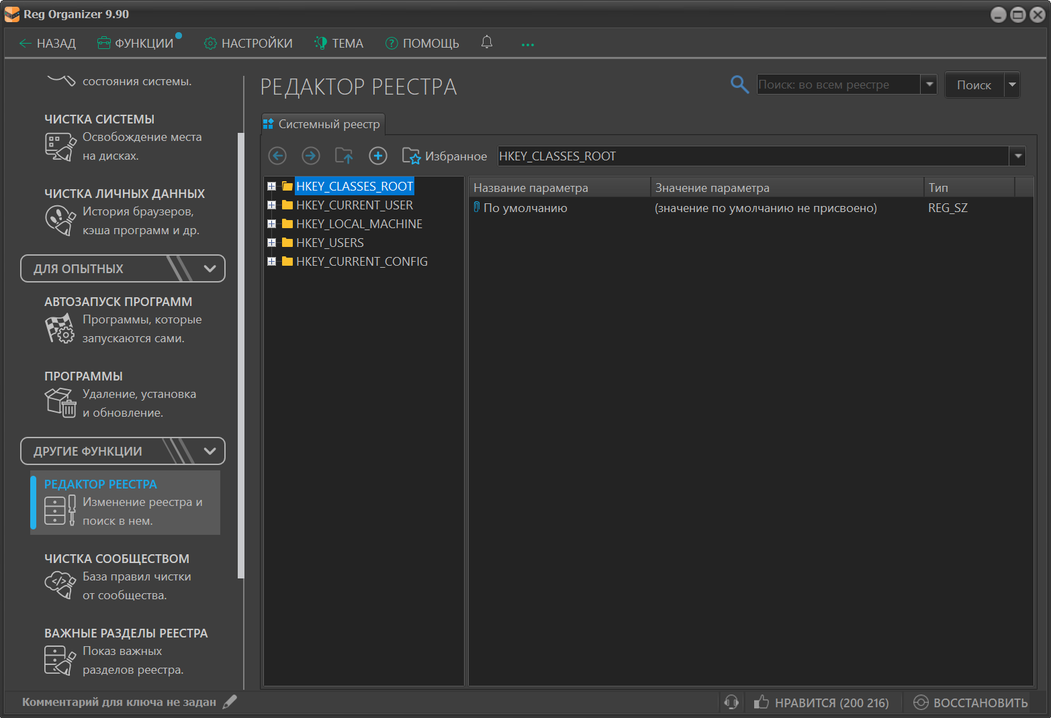
Task: Click the Поиск button
Action: pyautogui.click(x=974, y=85)
